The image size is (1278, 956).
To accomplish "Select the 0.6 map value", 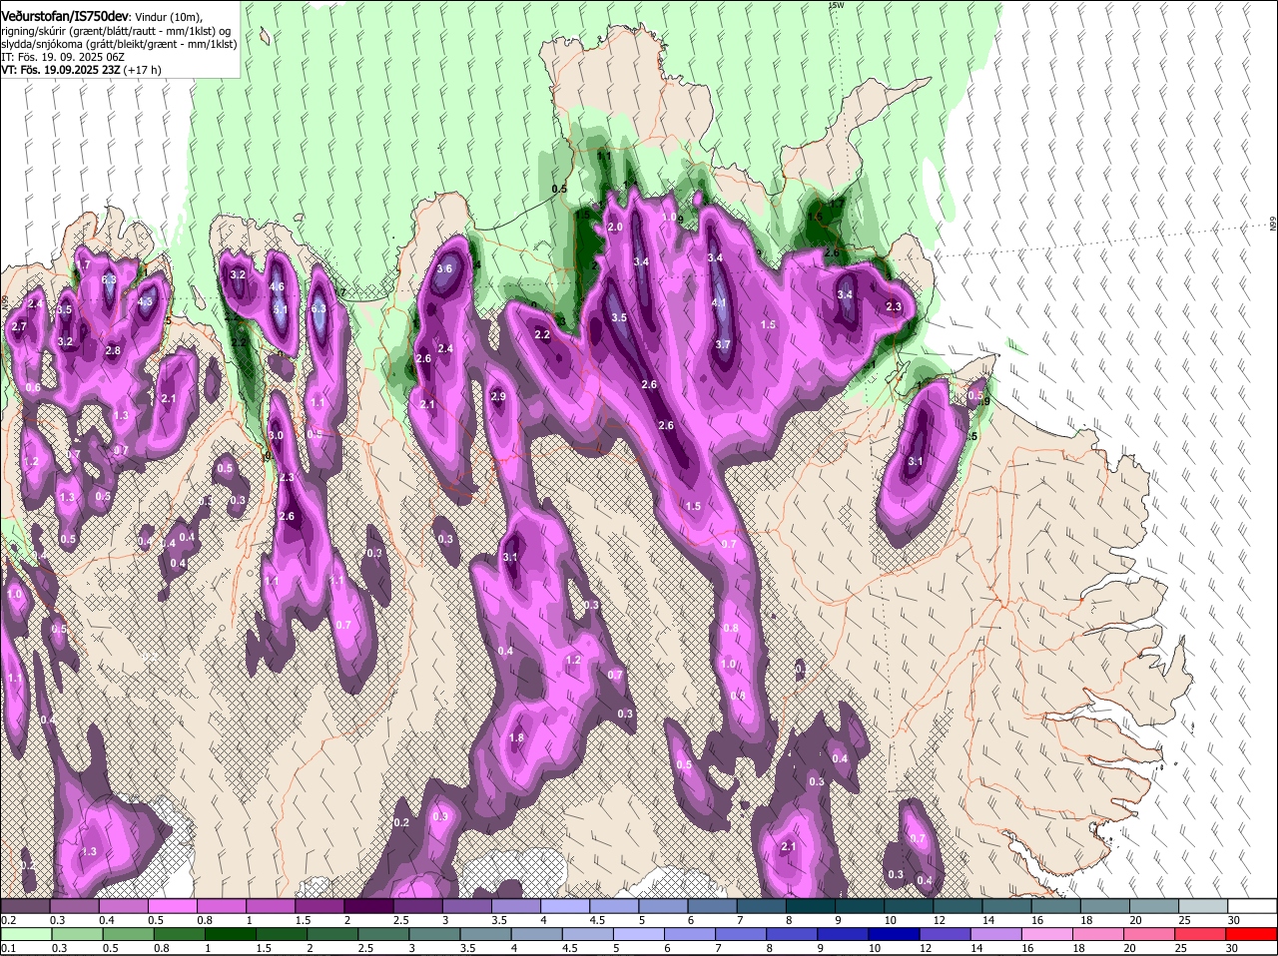I will (33, 388).
